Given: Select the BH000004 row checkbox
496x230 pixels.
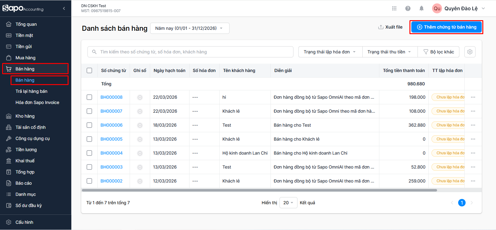Looking at the screenshot, I should [89, 153].
